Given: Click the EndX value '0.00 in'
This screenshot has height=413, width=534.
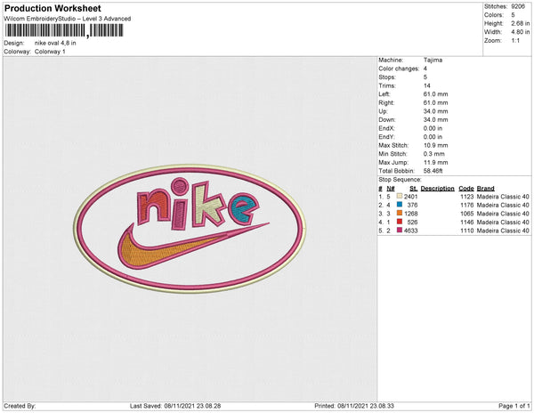Looking at the screenshot, I should 433,128.
